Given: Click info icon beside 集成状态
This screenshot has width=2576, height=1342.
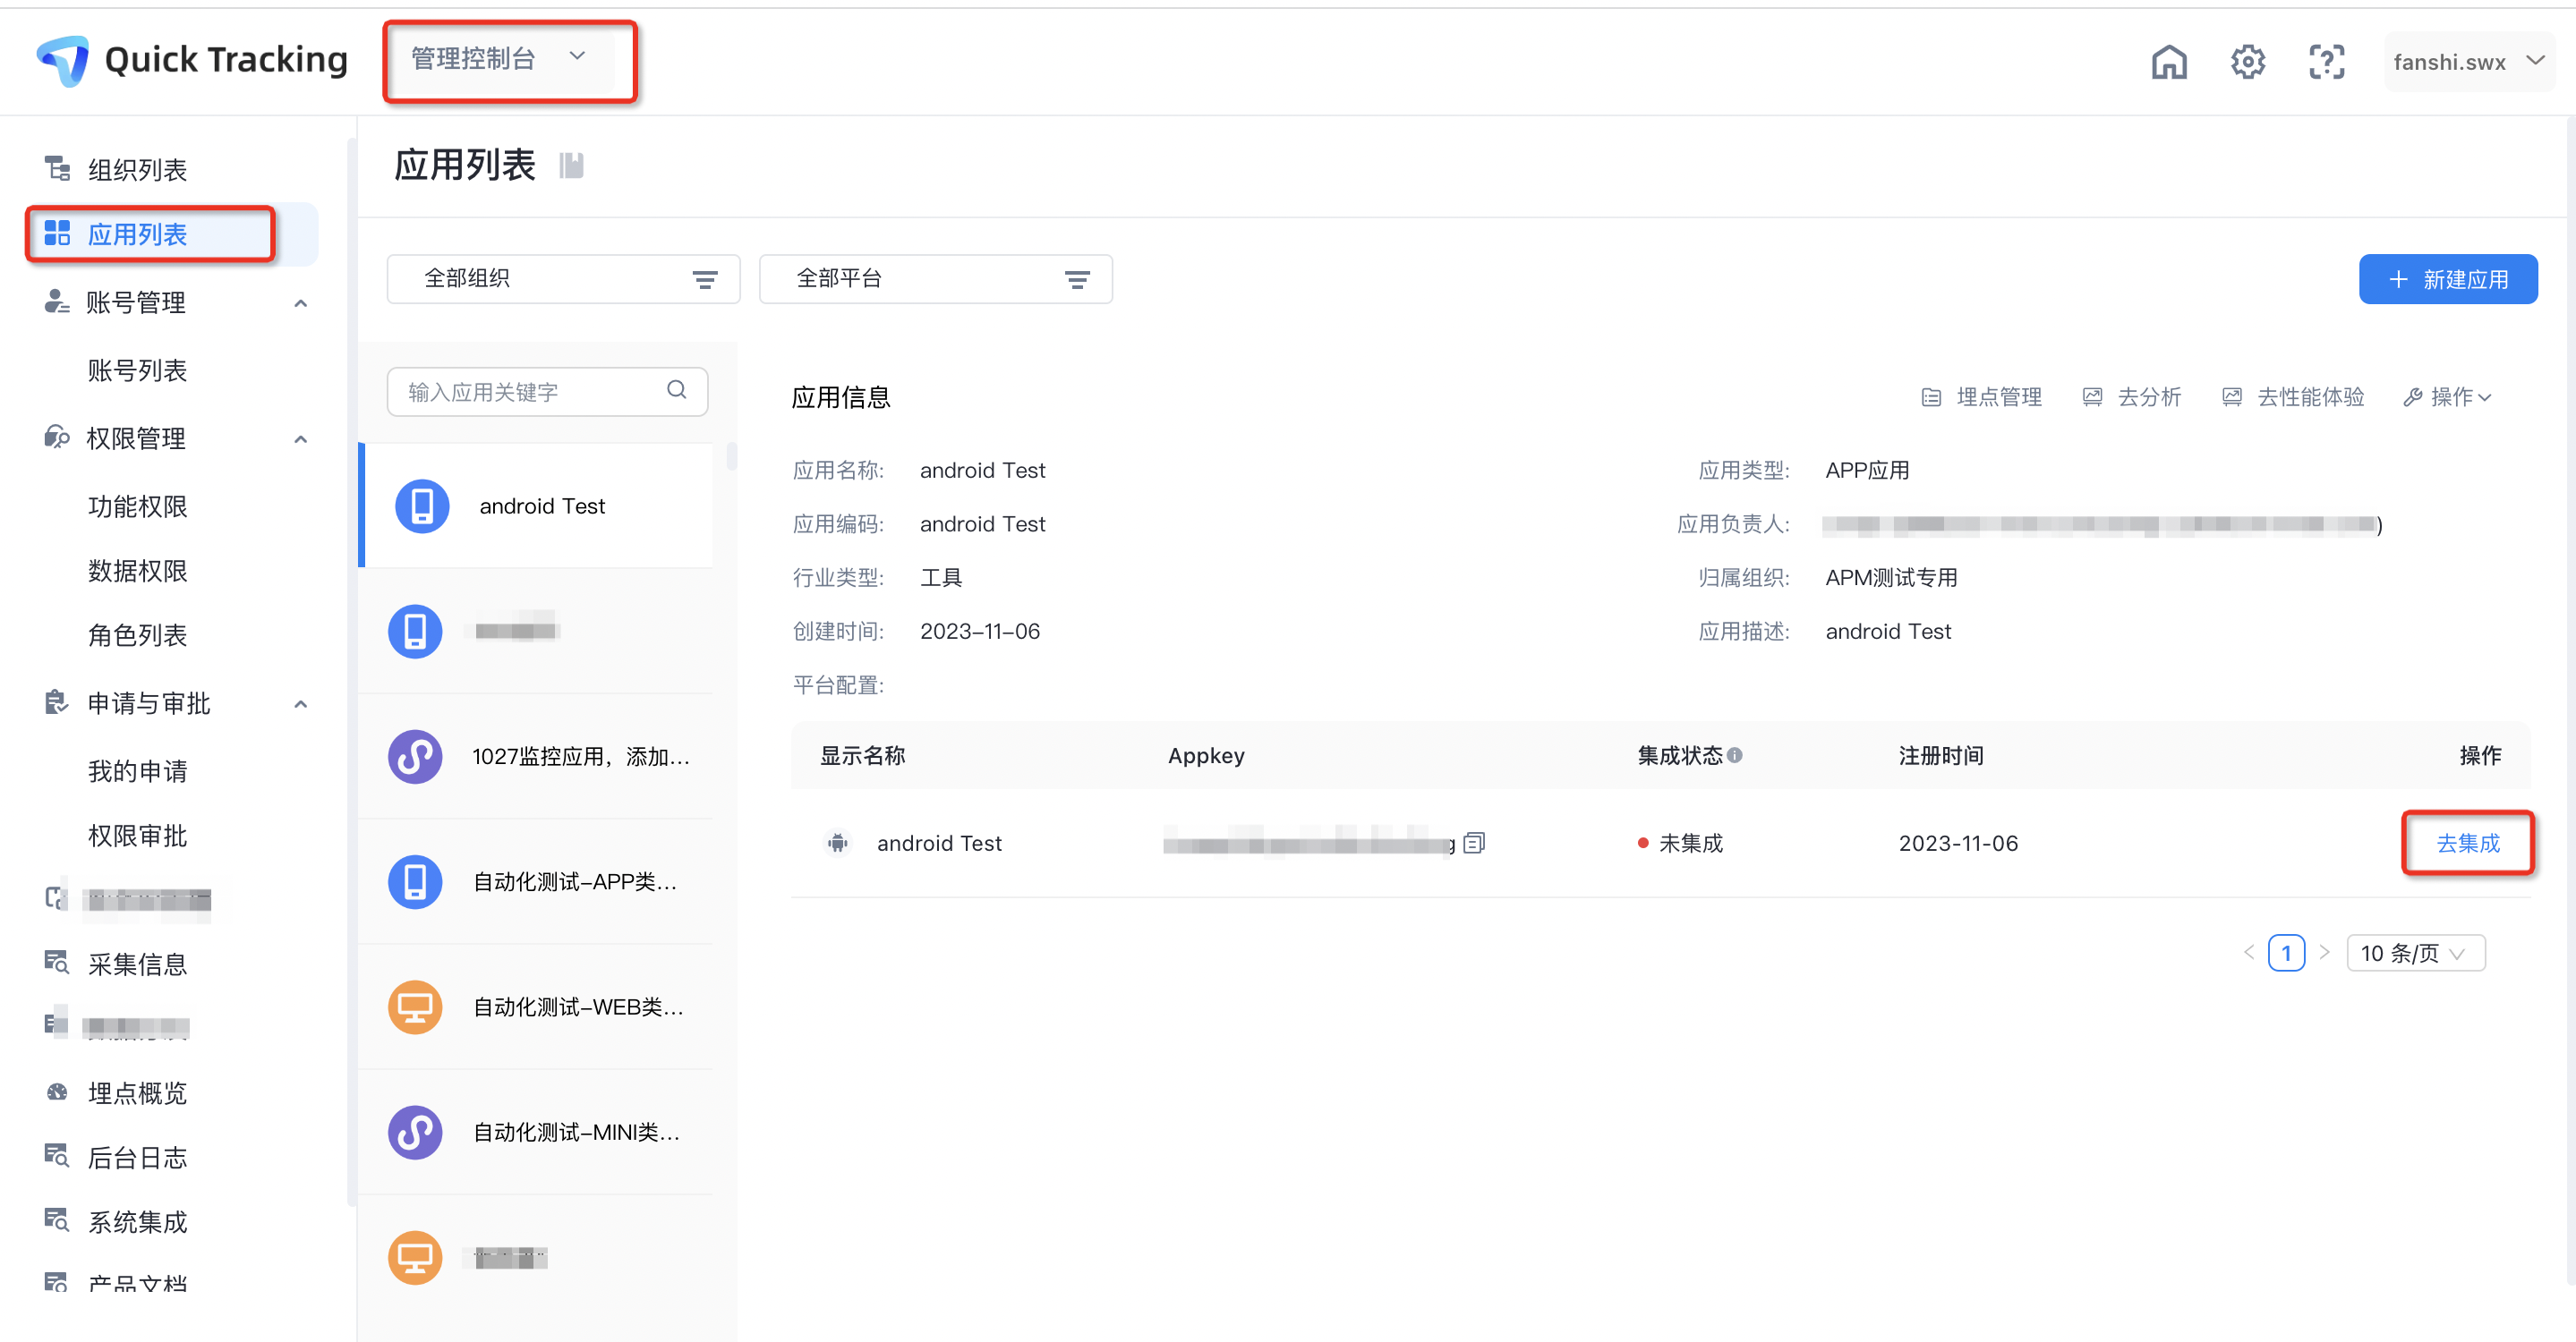Looking at the screenshot, I should (1735, 755).
